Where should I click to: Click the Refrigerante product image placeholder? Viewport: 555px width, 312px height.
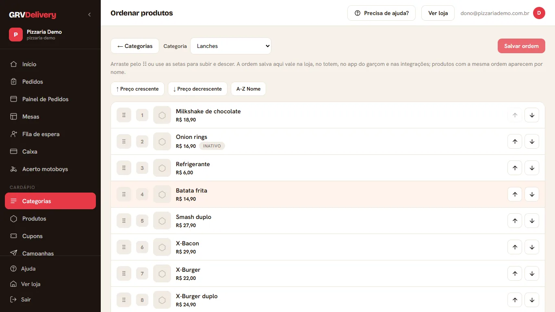(x=162, y=168)
